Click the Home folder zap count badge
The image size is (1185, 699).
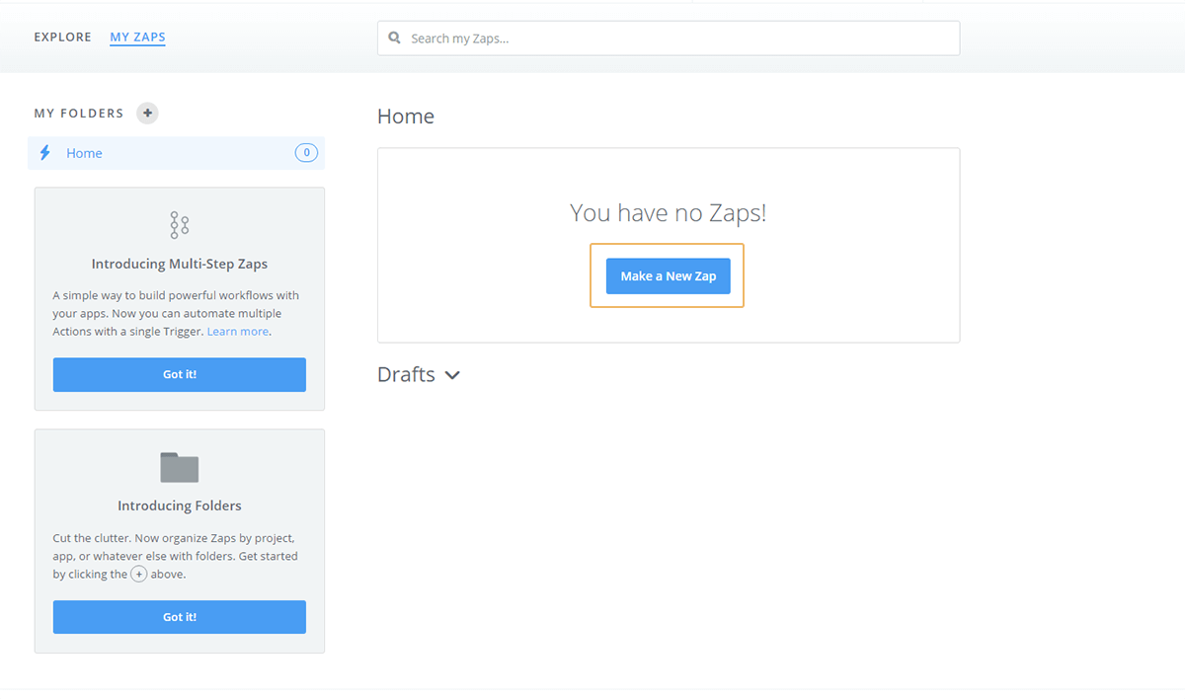[x=306, y=152]
